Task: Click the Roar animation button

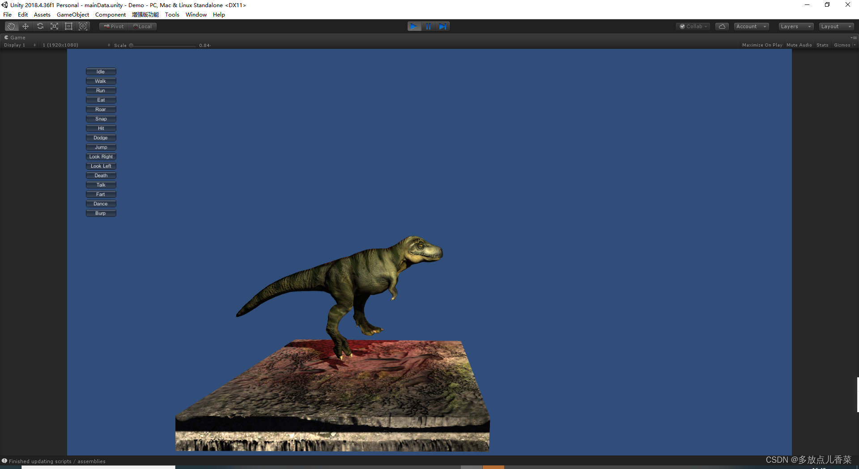Action: pos(101,109)
